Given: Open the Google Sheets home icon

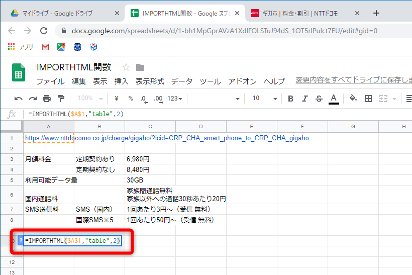Looking at the screenshot, I should point(19,72).
